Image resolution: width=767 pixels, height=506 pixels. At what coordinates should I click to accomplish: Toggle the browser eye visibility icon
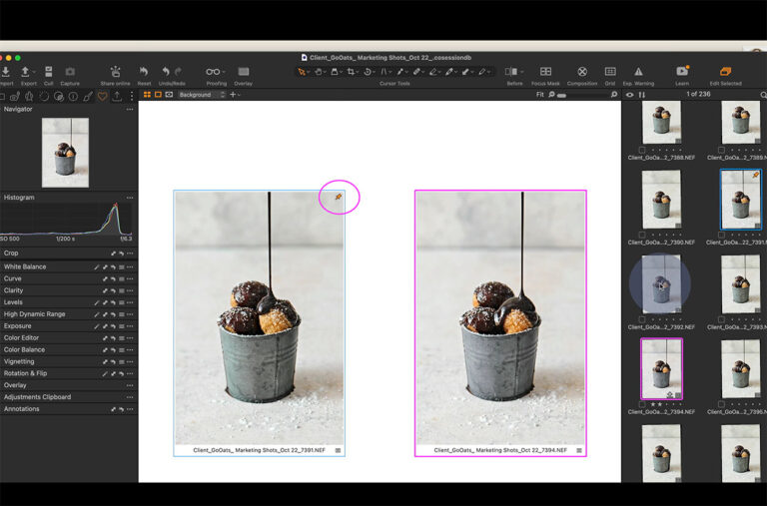pyautogui.click(x=630, y=95)
